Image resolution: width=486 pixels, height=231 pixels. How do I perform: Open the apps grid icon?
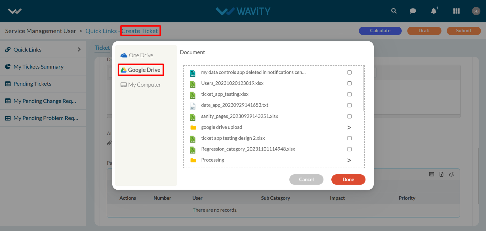click(x=456, y=11)
